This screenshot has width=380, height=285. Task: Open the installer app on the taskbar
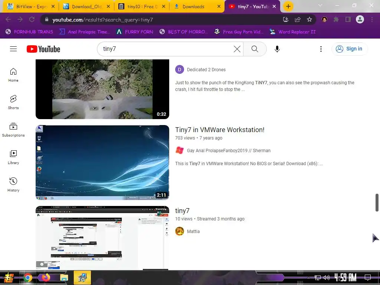pos(82,278)
